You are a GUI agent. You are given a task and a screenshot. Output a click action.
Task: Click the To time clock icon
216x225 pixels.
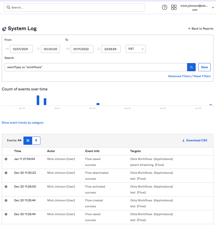[99, 49]
